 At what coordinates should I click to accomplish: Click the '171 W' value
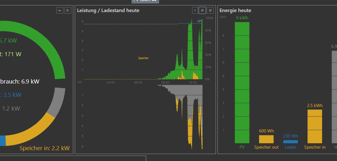coord(13,54)
